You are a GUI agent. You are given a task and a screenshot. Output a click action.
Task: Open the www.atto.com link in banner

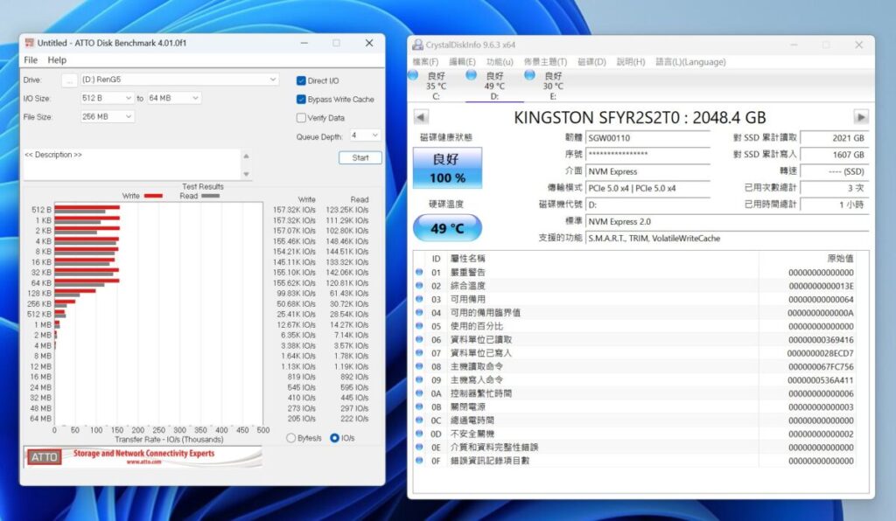point(143,462)
